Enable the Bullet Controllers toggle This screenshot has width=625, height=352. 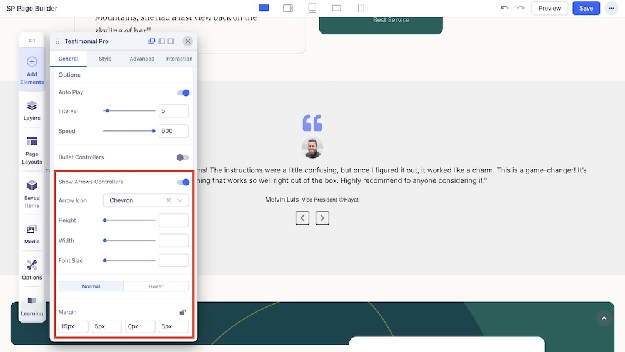click(x=182, y=157)
